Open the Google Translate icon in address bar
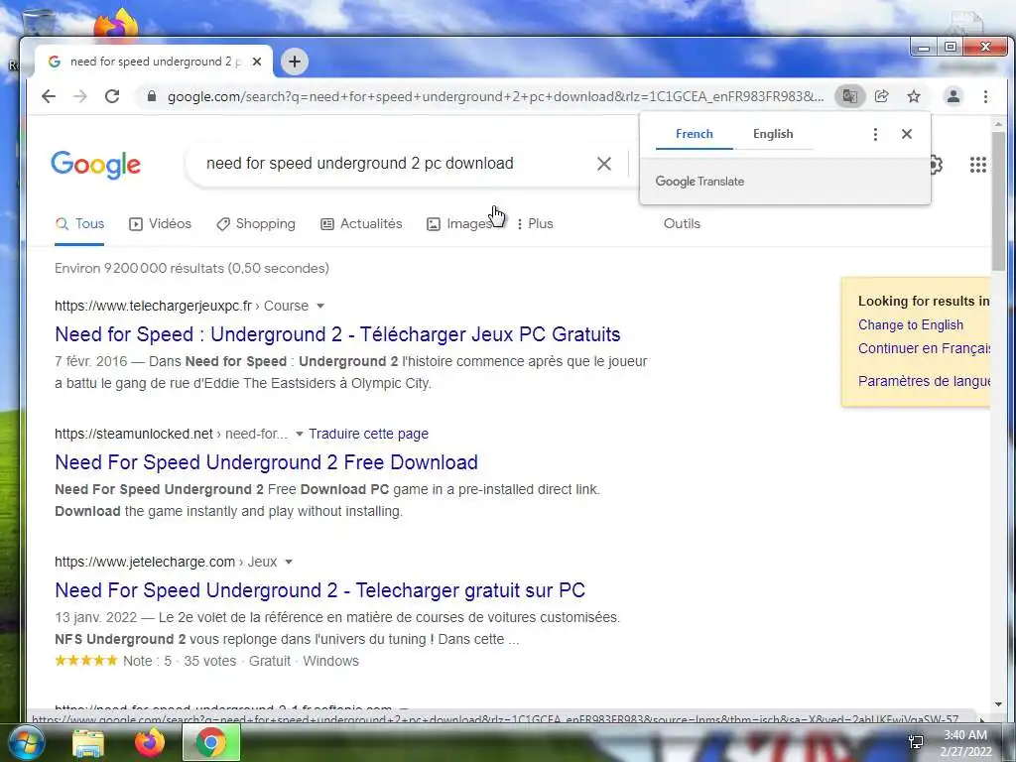1016x762 pixels. pyautogui.click(x=849, y=96)
